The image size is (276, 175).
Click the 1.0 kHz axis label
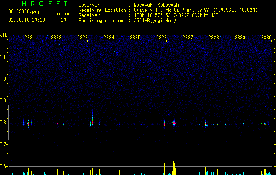[4, 79]
